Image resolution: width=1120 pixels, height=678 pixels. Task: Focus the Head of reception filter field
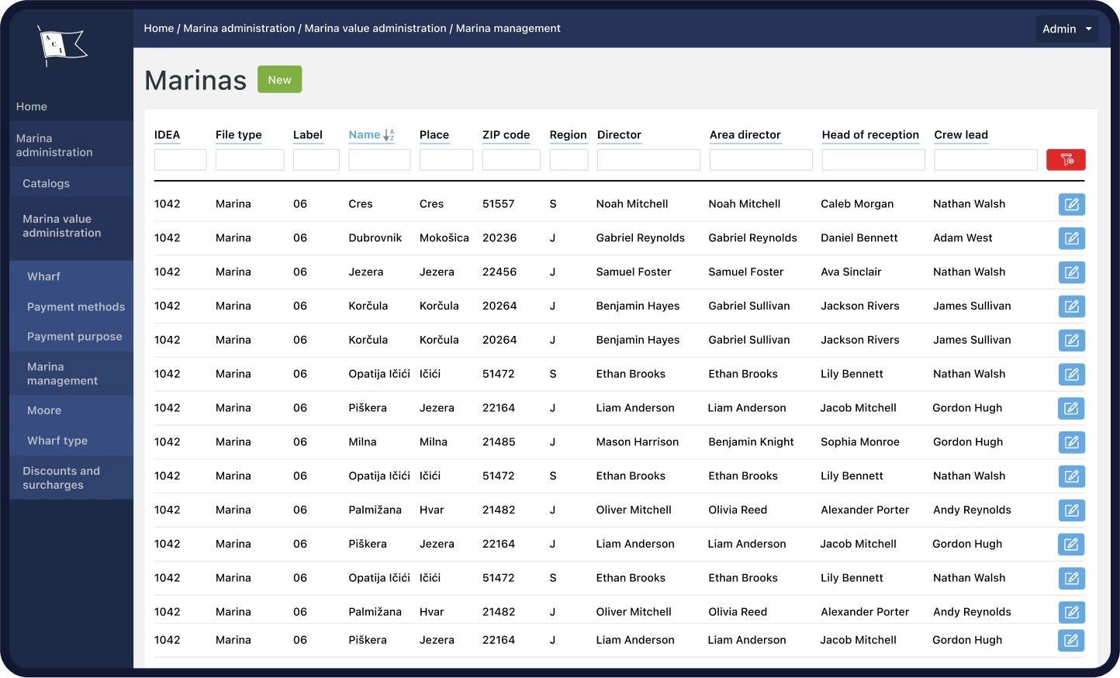click(x=873, y=160)
